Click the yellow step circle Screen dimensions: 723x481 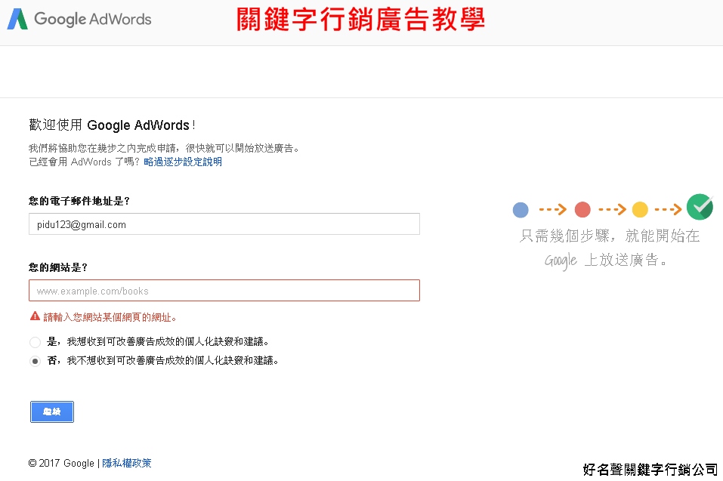point(640,210)
